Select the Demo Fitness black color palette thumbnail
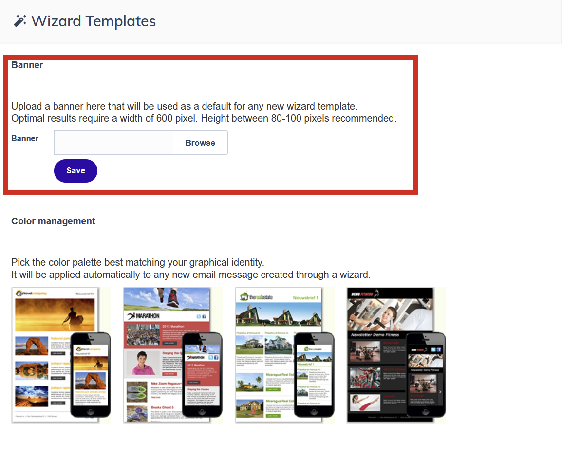Viewport: 562px width, 459px height. pos(396,355)
